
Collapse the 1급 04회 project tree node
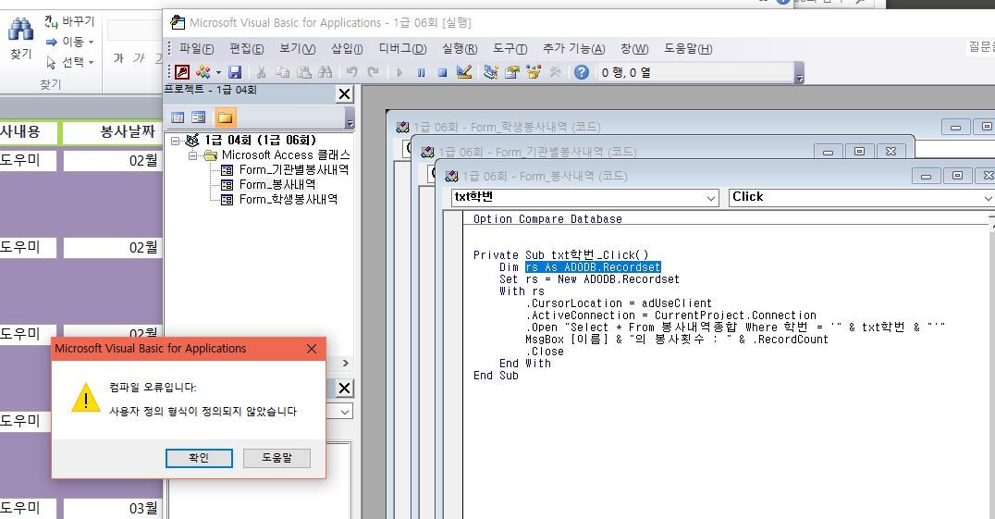coord(177,141)
